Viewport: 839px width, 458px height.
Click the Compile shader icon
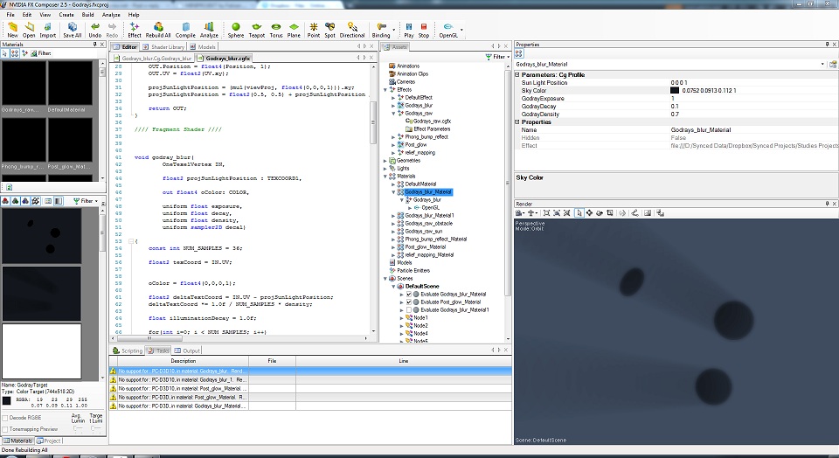coord(185,29)
